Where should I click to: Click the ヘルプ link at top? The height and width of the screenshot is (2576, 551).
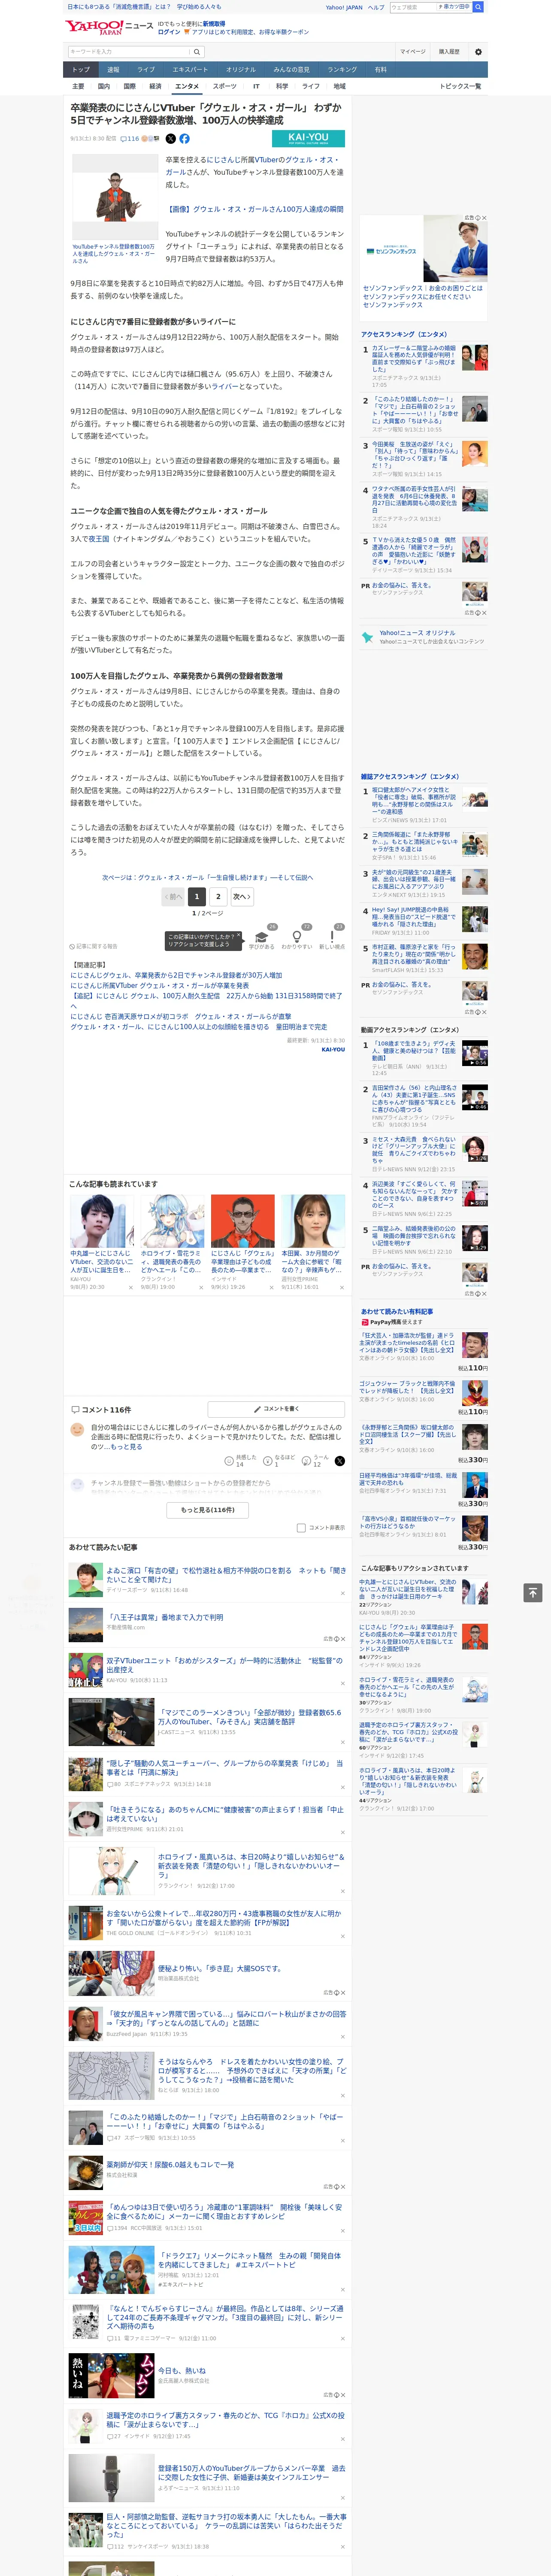376,7
